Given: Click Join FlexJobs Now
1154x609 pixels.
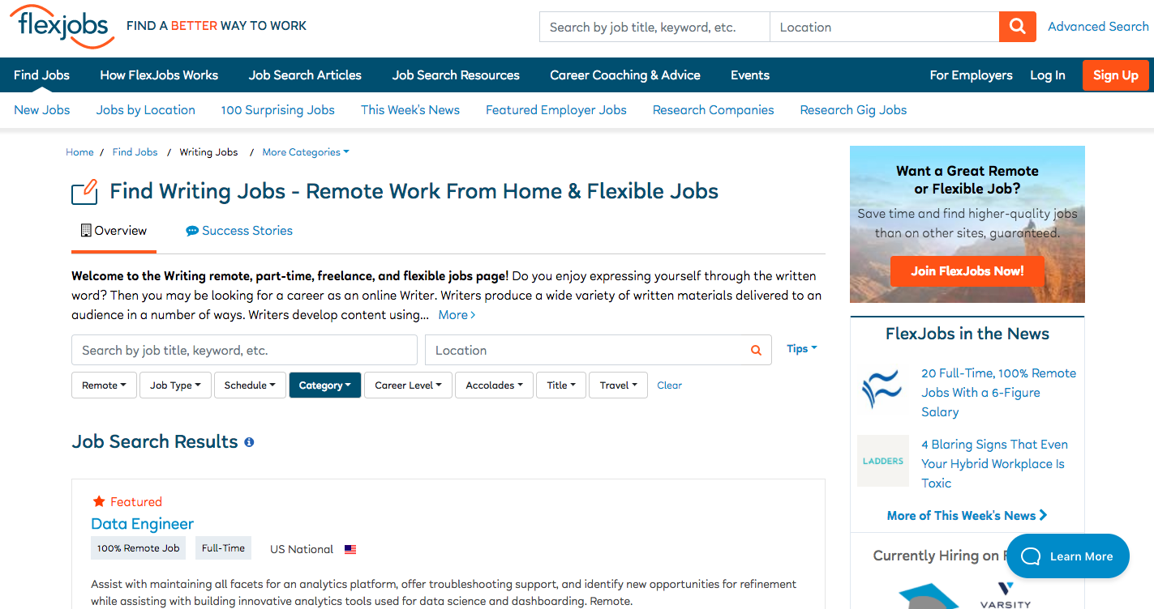Looking at the screenshot, I should pyautogui.click(x=967, y=271).
